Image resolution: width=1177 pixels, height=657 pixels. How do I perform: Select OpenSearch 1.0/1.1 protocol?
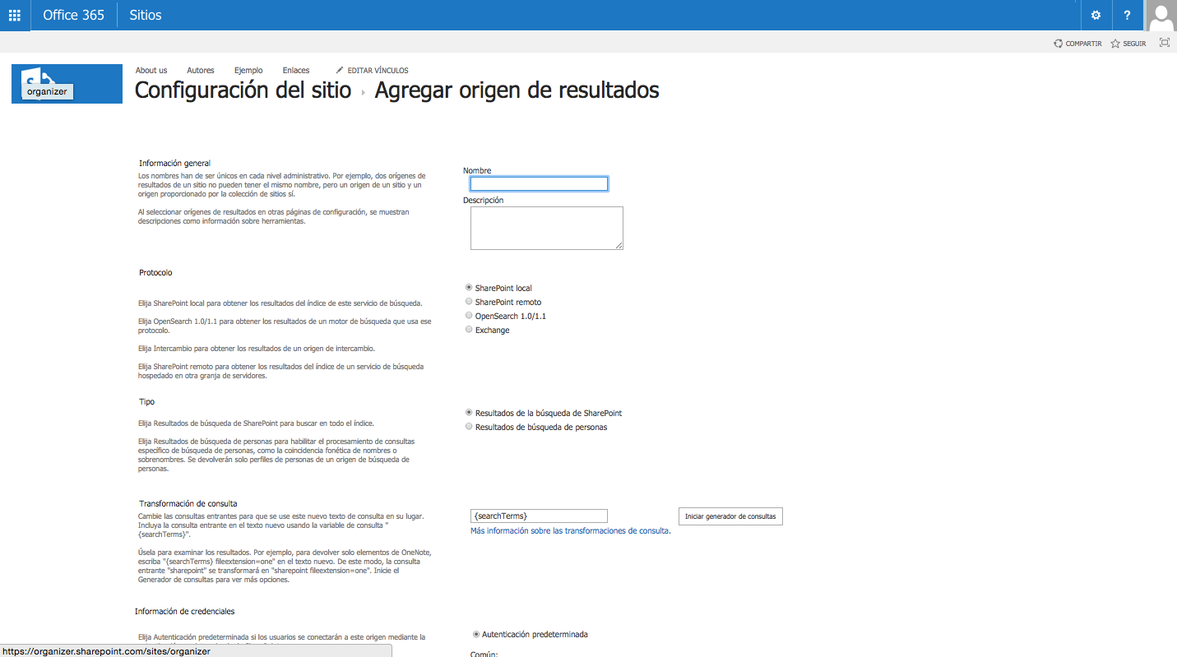coord(469,315)
